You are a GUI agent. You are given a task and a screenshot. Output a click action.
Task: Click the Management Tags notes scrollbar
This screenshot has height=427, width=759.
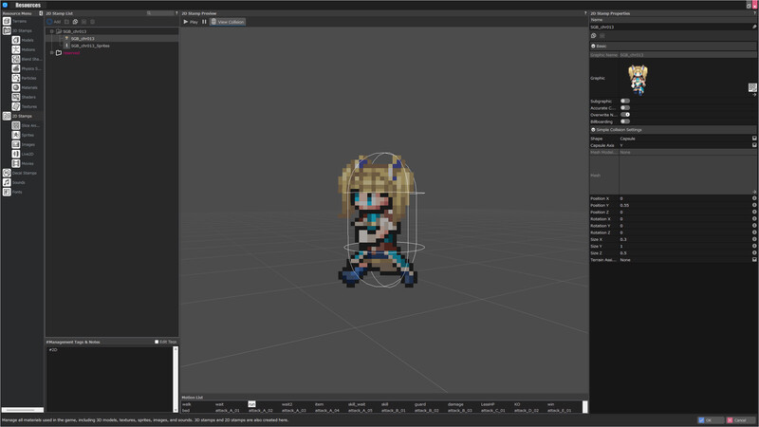tap(176, 380)
